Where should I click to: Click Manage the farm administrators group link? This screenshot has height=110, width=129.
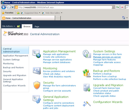click(59, 87)
